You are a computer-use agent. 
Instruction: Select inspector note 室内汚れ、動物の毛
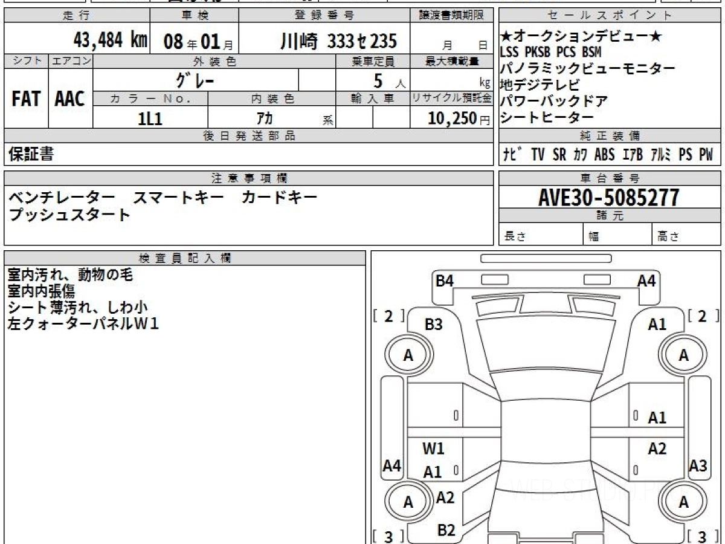(x=69, y=275)
